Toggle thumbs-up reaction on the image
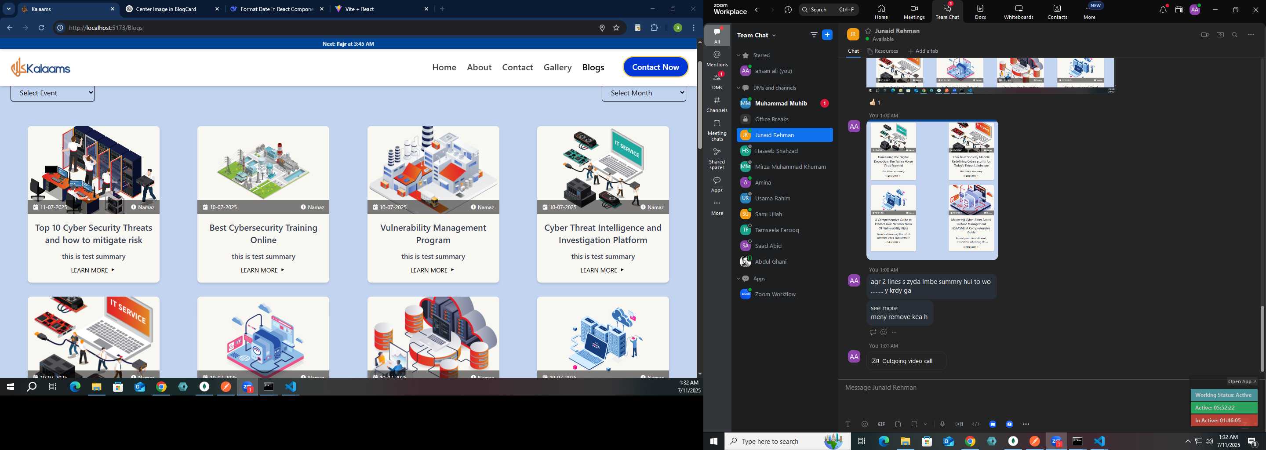 point(875,103)
